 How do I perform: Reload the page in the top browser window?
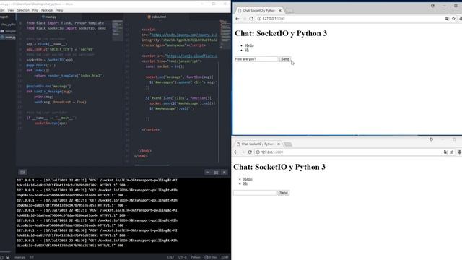251,18
